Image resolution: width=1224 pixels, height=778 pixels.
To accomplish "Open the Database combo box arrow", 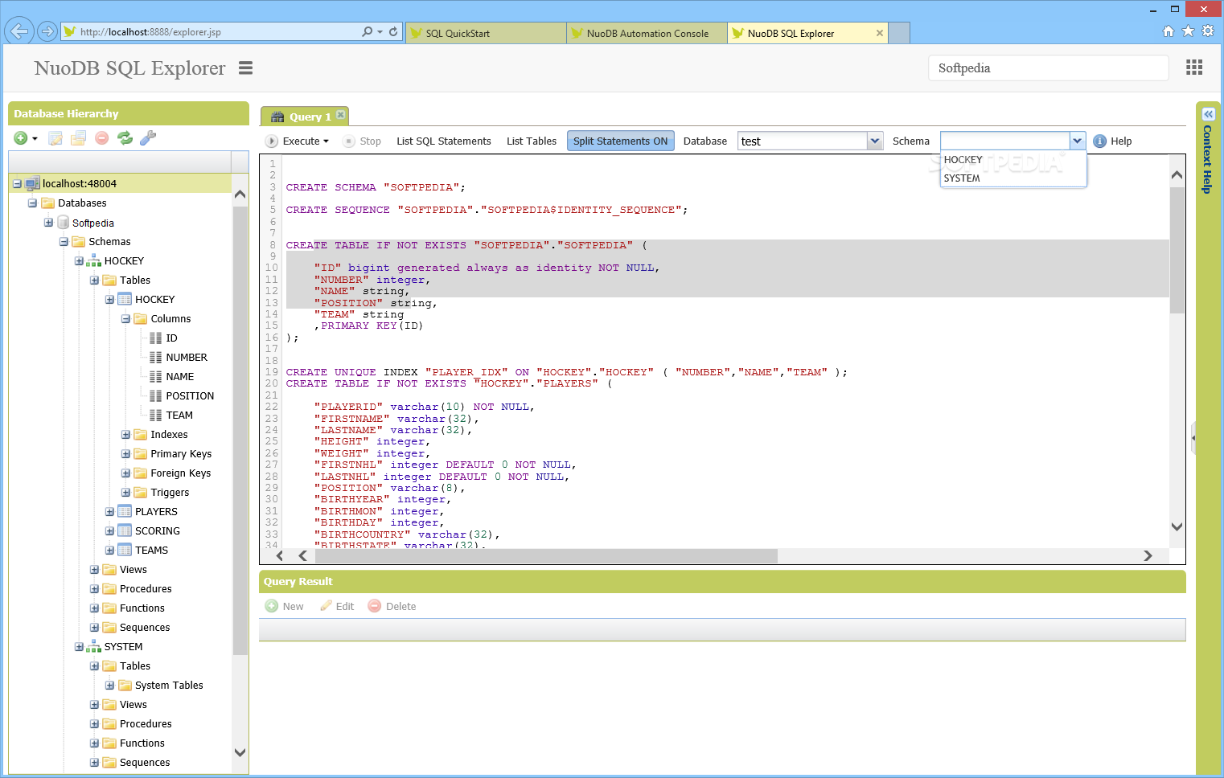I will tap(875, 141).
